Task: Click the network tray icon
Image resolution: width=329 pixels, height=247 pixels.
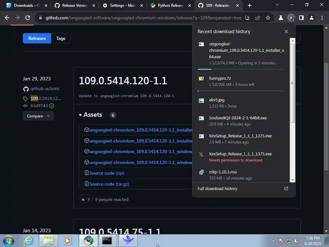Action: click(289, 241)
